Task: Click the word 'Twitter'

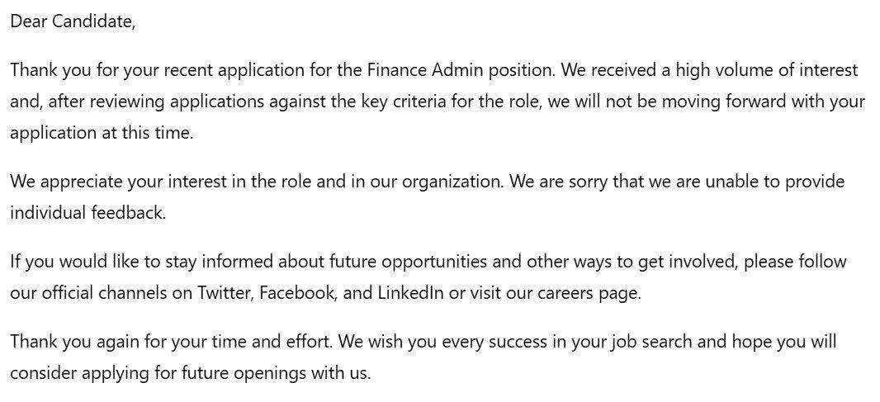Action: point(223,293)
